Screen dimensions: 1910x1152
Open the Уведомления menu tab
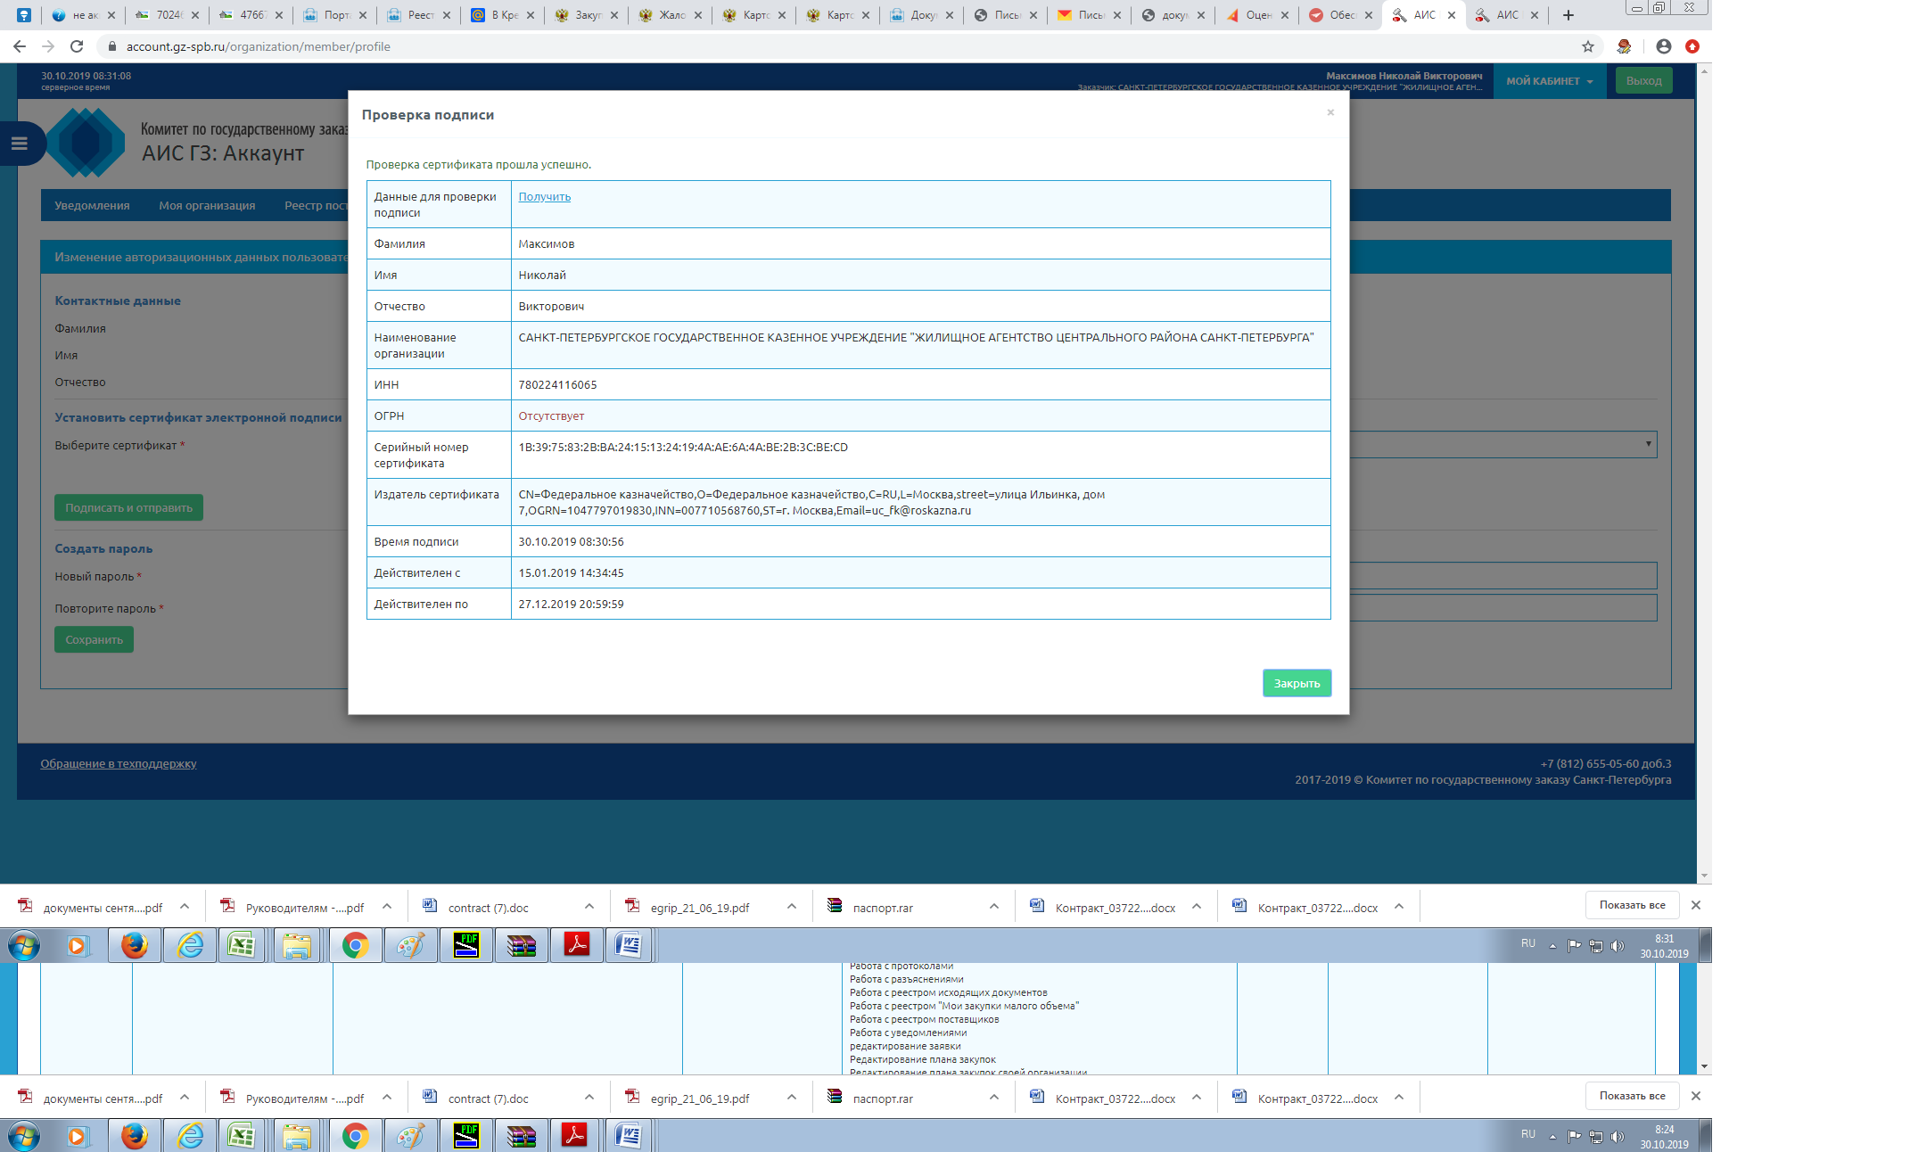click(92, 205)
